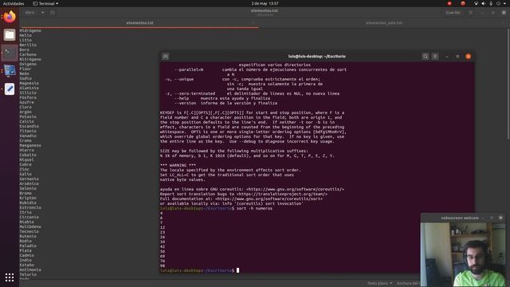Click the Abrir button in gedit
This screenshot has height=287, width=510.
pyautogui.click(x=29, y=13)
